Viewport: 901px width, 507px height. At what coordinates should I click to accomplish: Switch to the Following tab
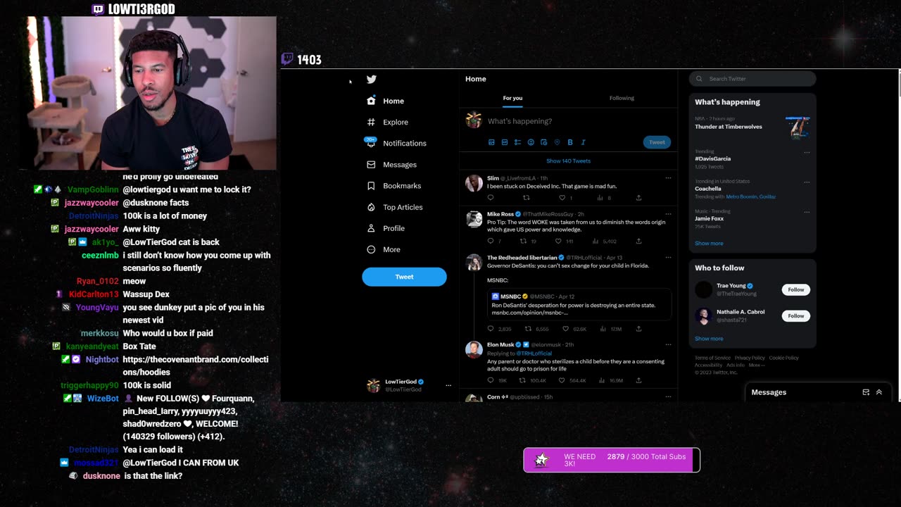coord(622,98)
